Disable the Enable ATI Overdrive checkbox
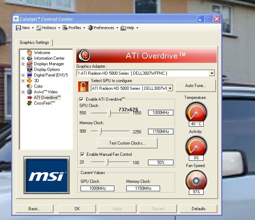This screenshot has height=220, width=255. click(x=82, y=99)
